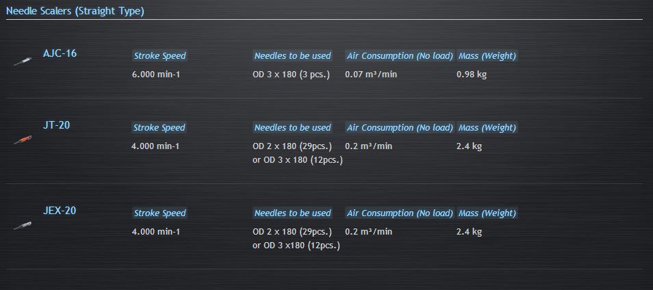Open the JEX-20 product link

pyautogui.click(x=59, y=211)
